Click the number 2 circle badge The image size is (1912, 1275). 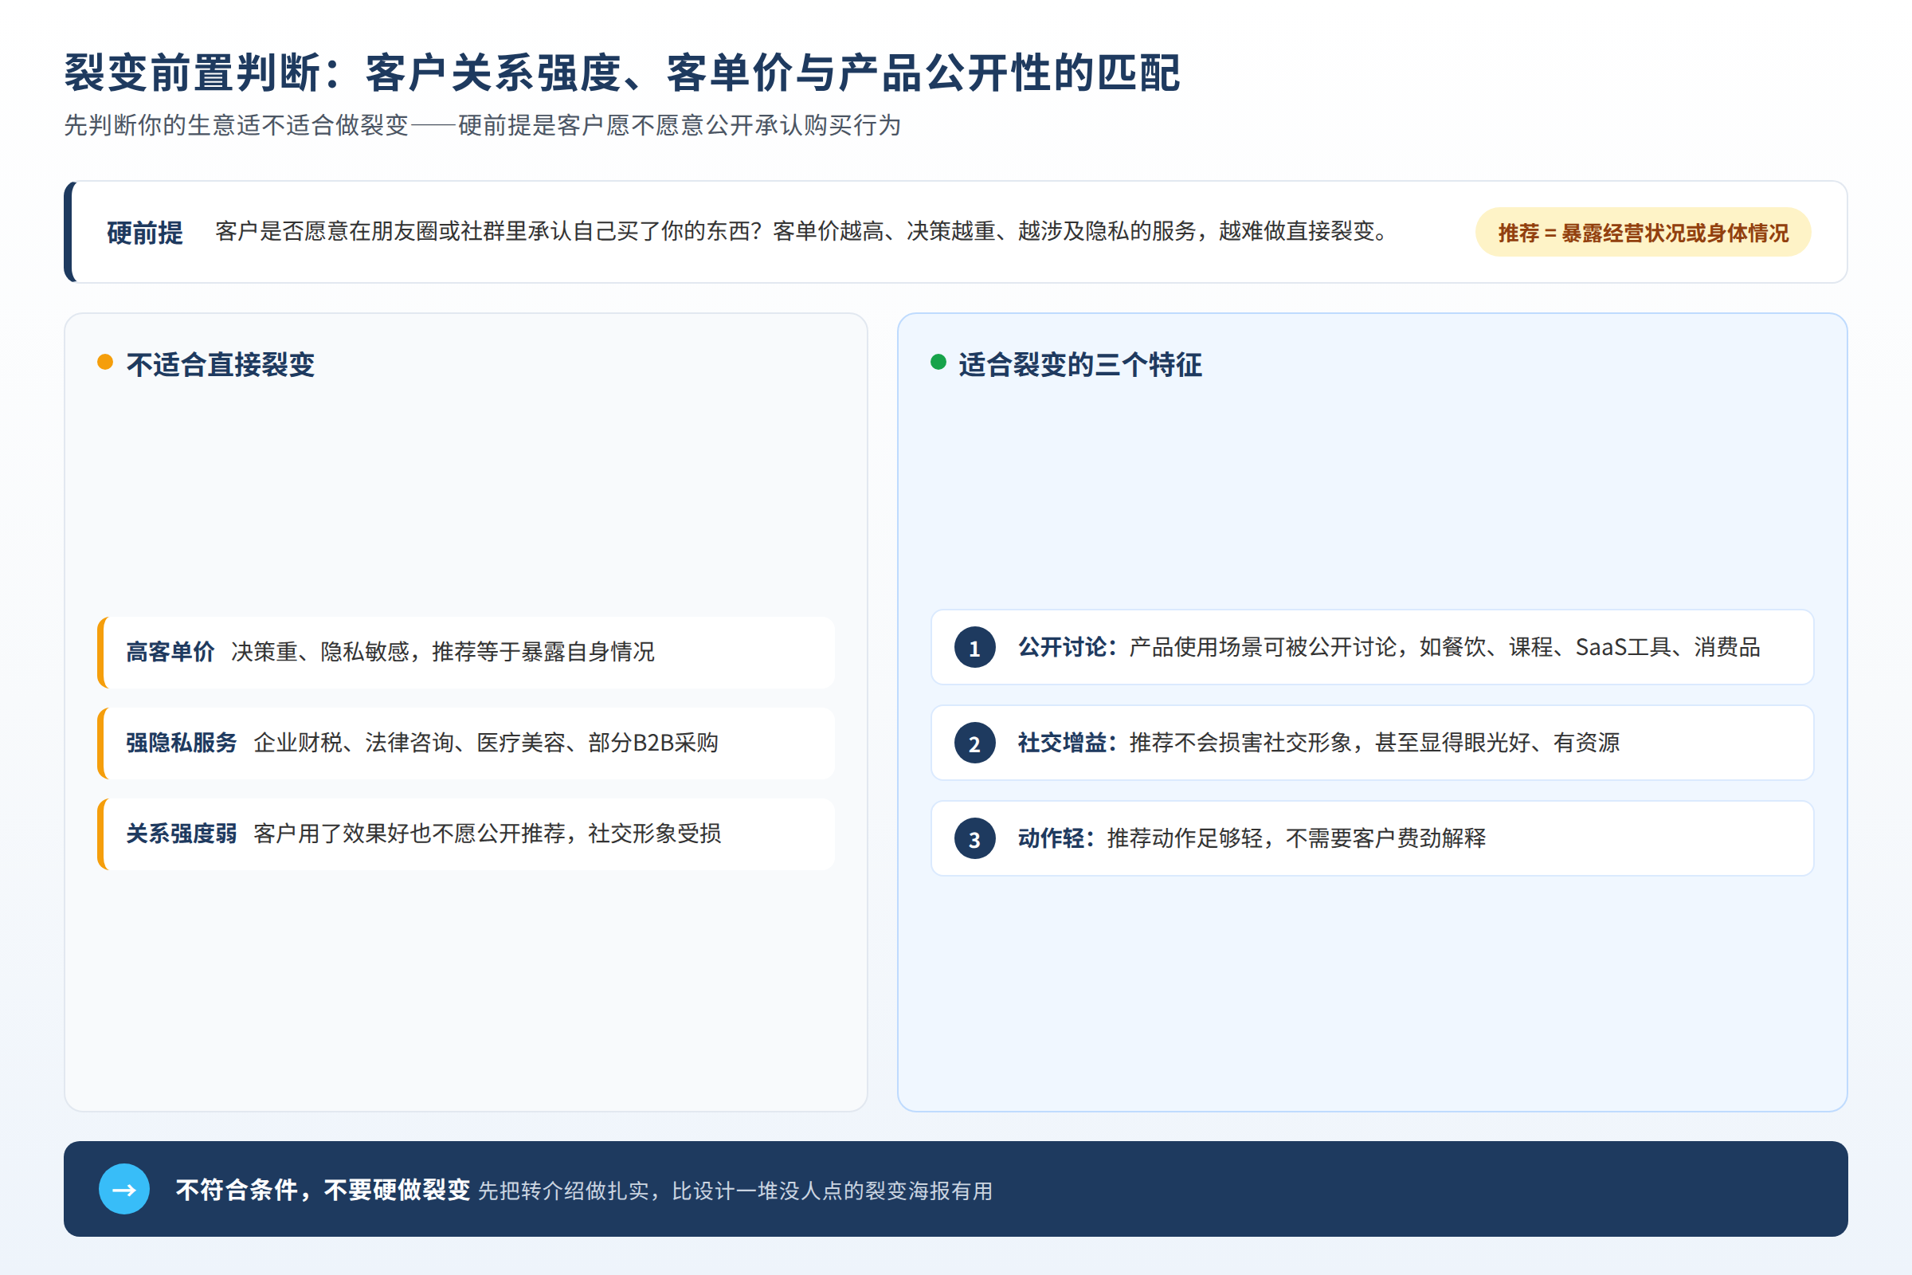(974, 743)
